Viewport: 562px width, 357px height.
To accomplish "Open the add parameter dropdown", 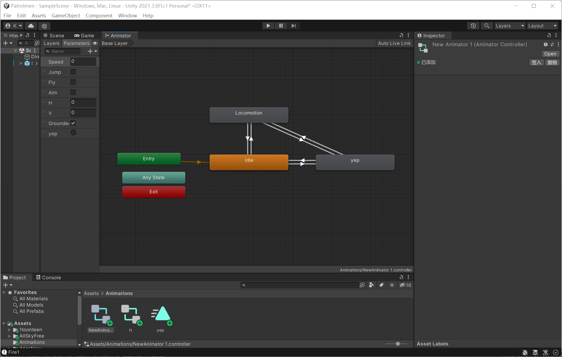I will click(92, 51).
